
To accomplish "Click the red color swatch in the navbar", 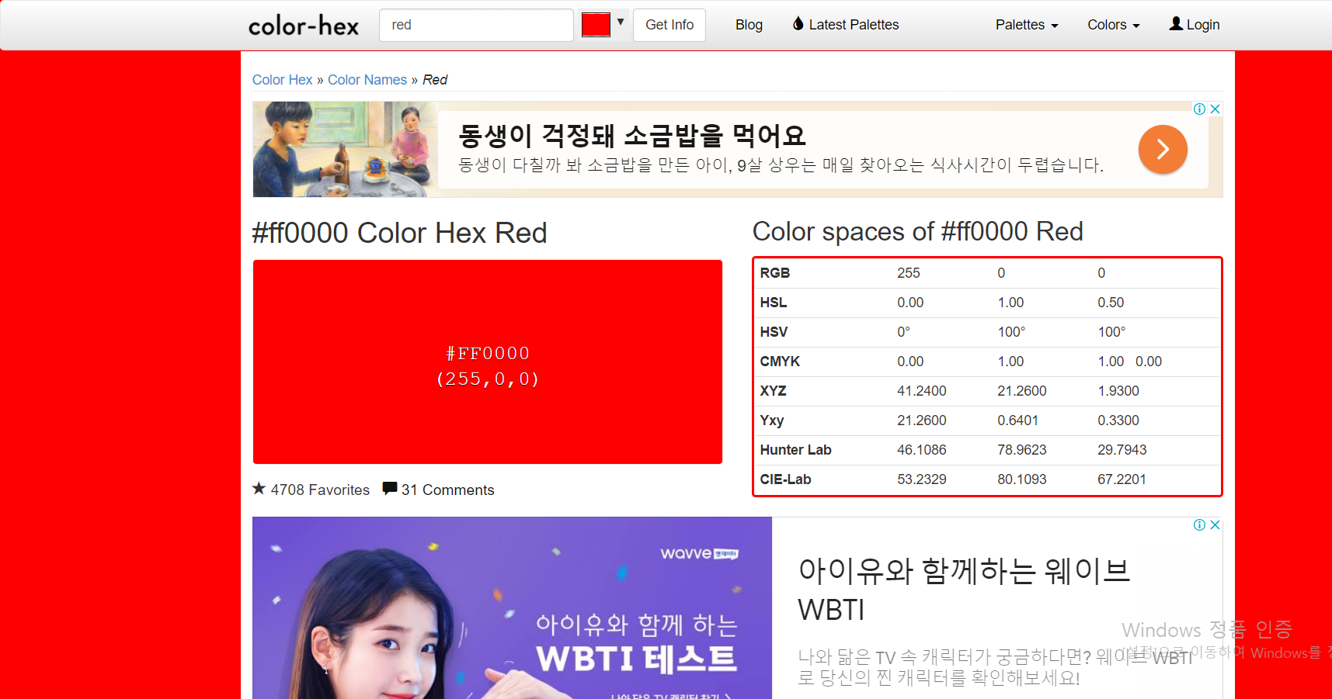I will tap(596, 25).
